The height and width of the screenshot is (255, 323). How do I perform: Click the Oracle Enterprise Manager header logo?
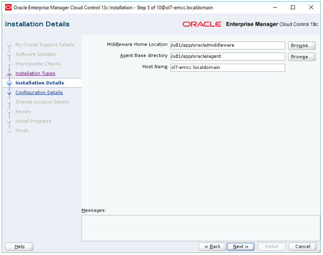250,24
